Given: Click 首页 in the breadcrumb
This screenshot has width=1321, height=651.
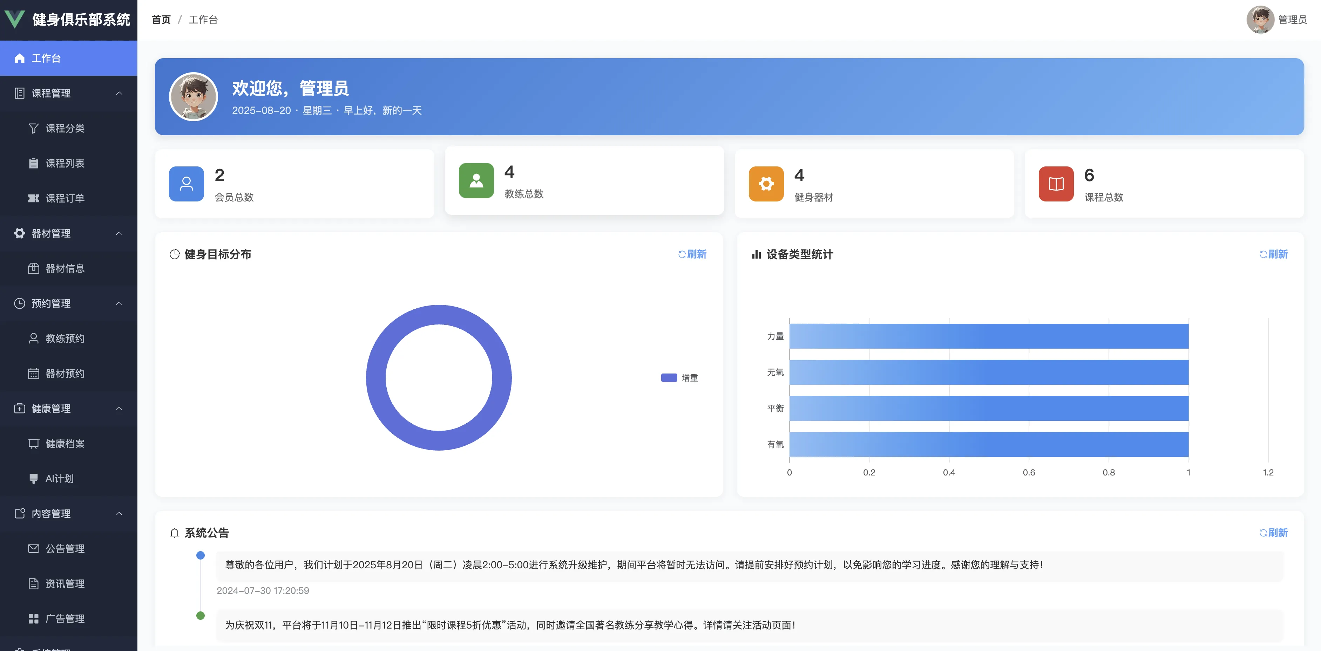Looking at the screenshot, I should point(161,20).
